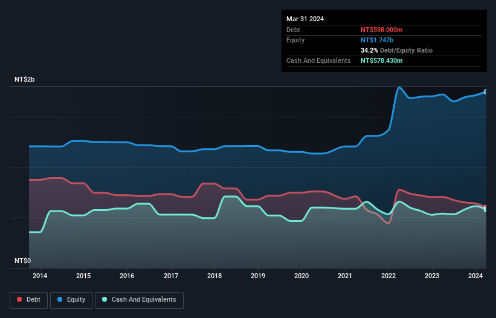The width and height of the screenshot is (496, 318).
Task: Click the 2017 x-axis label
Action: tap(171, 276)
